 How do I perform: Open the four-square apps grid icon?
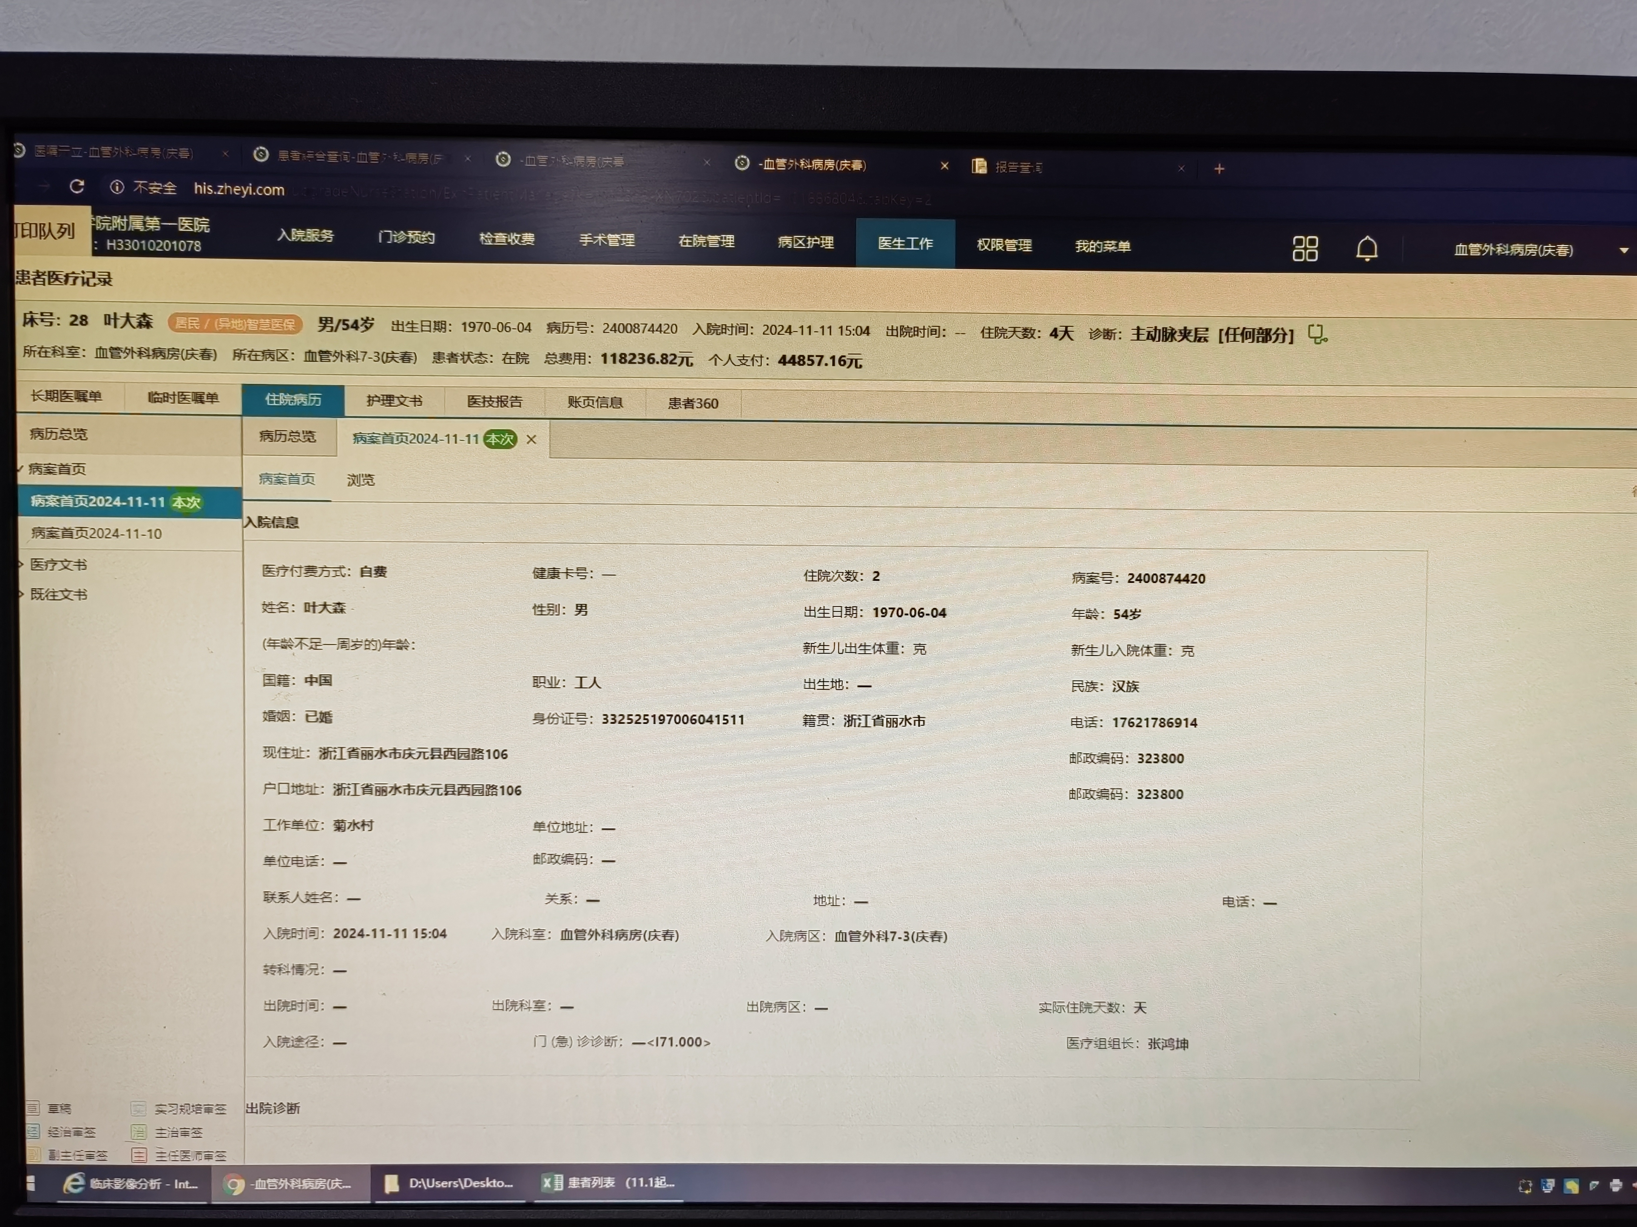click(x=1305, y=248)
